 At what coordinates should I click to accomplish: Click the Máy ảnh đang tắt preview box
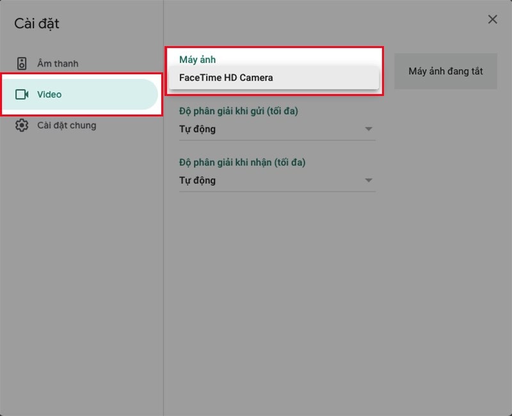pyautogui.click(x=445, y=71)
